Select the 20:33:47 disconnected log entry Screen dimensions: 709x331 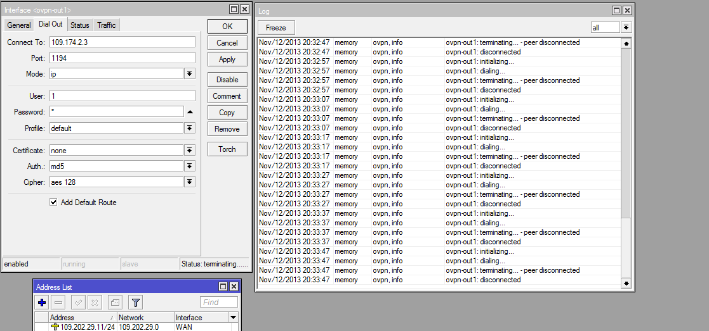(x=439, y=280)
